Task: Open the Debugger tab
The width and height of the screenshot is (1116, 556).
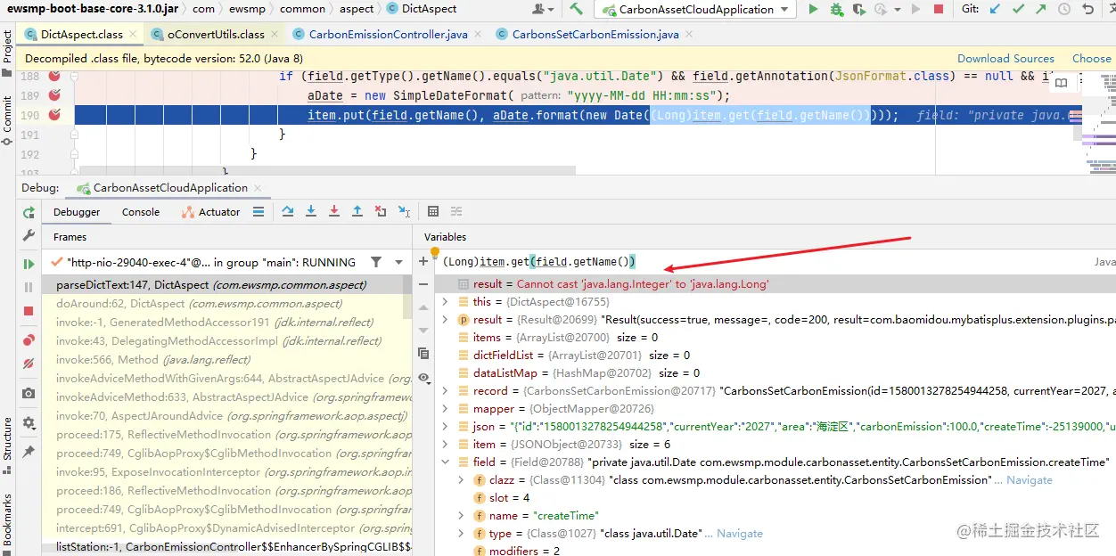Action: click(x=77, y=212)
